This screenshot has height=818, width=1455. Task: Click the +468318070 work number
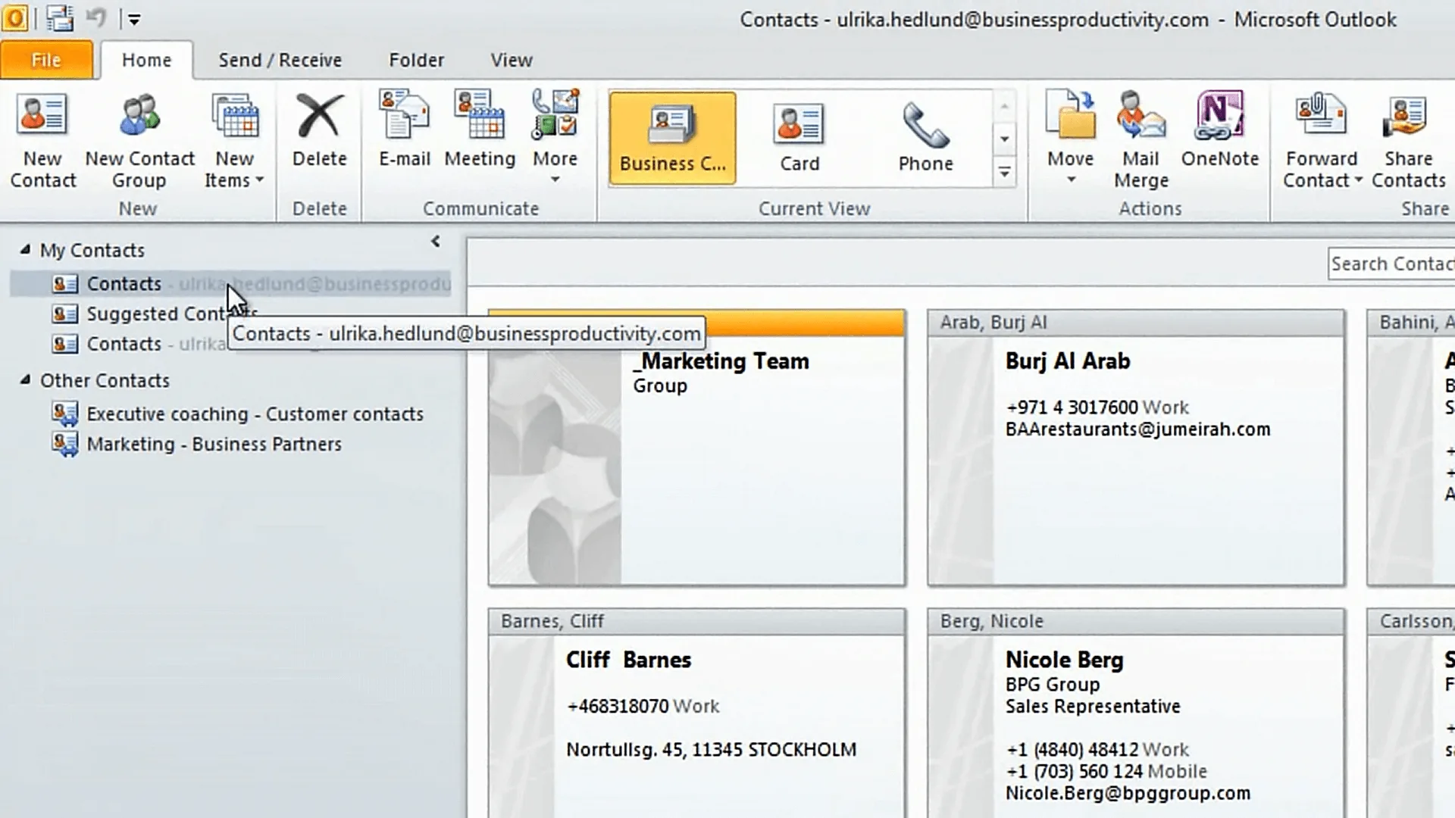point(618,706)
